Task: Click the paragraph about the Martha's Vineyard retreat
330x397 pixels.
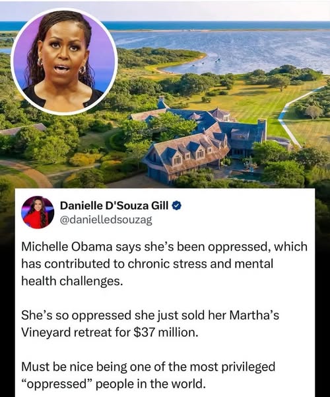Action: point(150,324)
